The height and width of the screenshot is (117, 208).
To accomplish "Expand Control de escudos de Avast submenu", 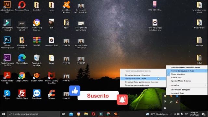I will [187, 71].
